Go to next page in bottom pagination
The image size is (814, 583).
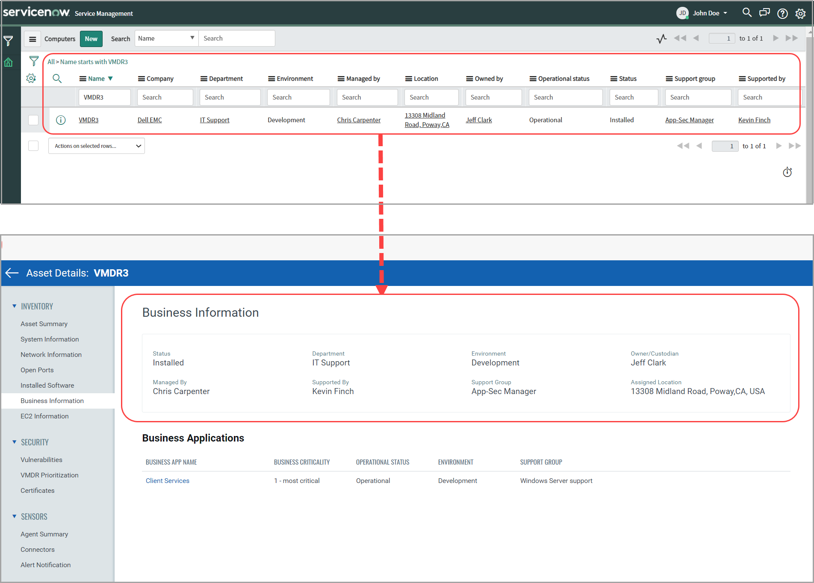coord(779,146)
